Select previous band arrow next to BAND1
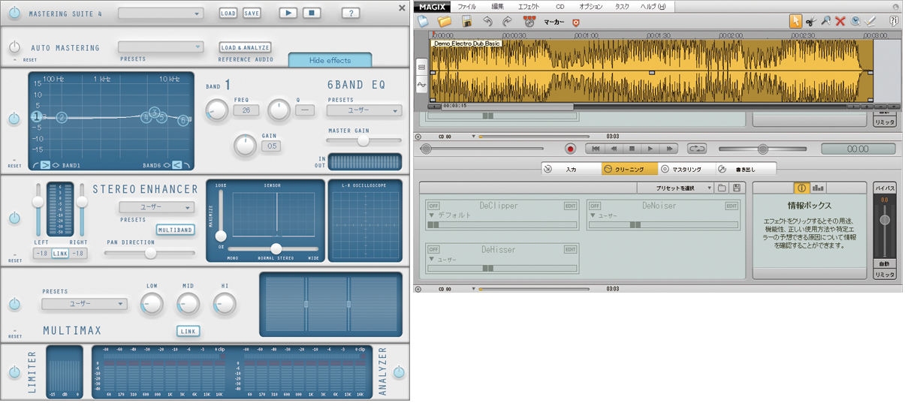The width and height of the screenshot is (905, 406). point(45,165)
